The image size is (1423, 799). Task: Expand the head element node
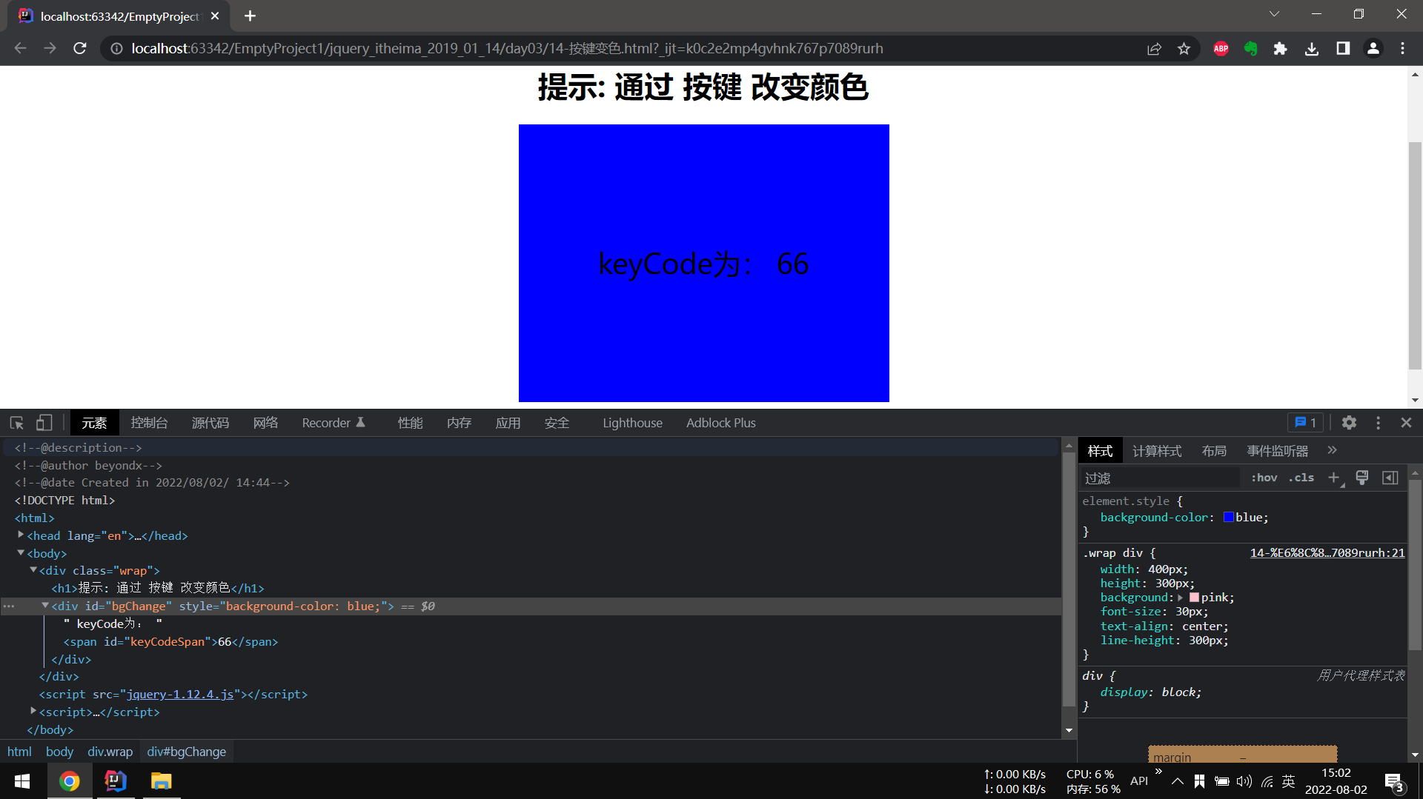coord(21,535)
